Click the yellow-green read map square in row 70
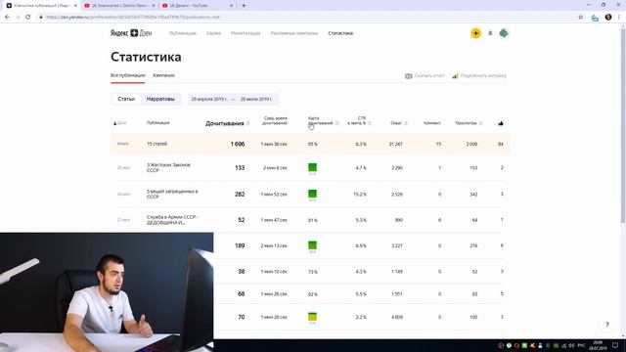This screenshot has height=352, width=626. click(313, 317)
